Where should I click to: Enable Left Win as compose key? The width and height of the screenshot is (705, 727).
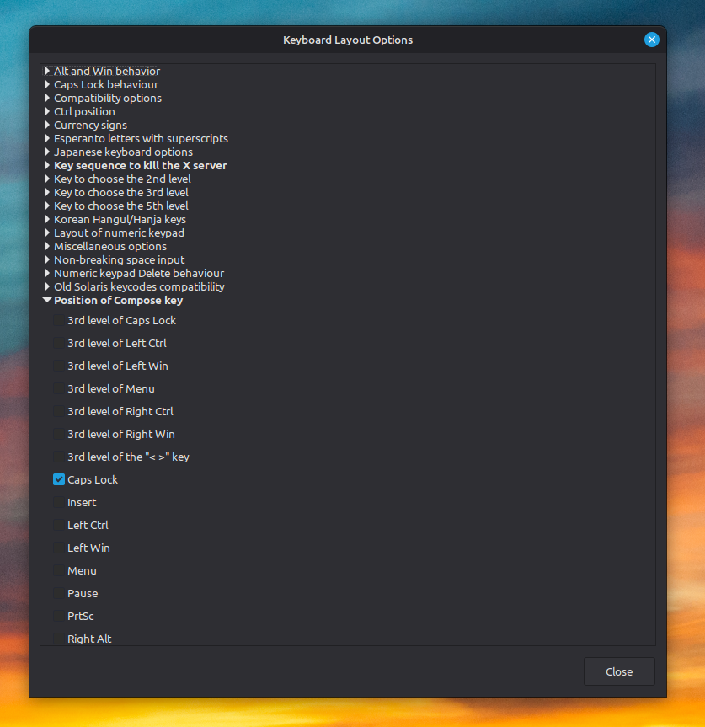click(58, 547)
